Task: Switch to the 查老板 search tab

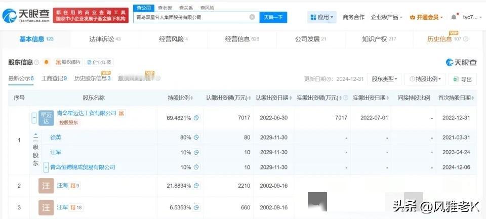Action: [165, 8]
